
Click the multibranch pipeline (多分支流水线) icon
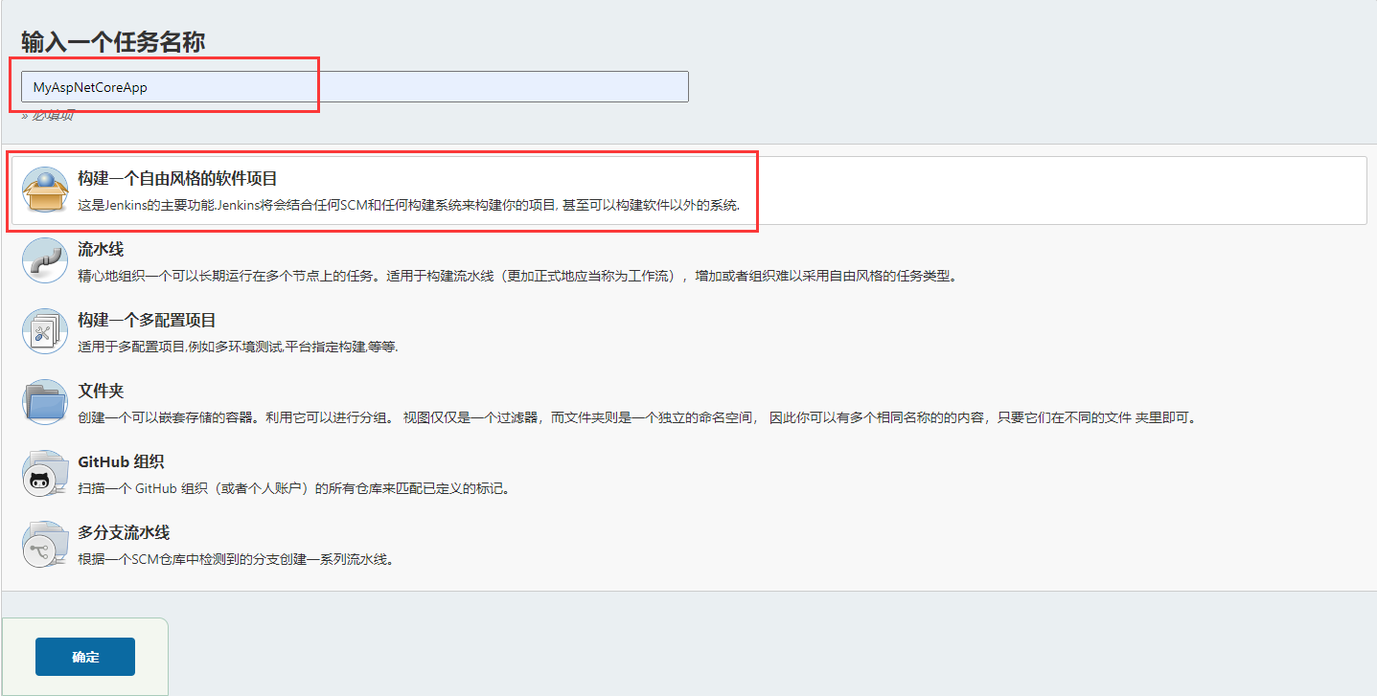coord(44,544)
